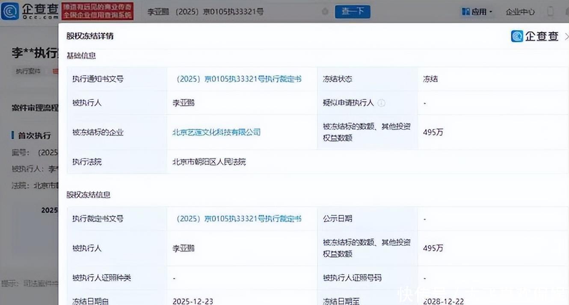
Task: Select 首次执行 in the case process
Action: 34,135
